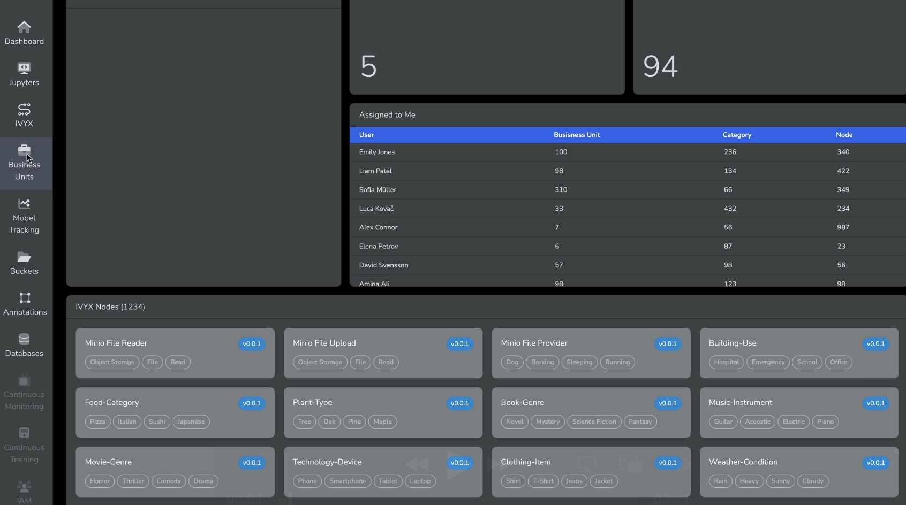Select Continuous Monitoring in sidebar
Screen dimensions: 906x505
pos(24,394)
